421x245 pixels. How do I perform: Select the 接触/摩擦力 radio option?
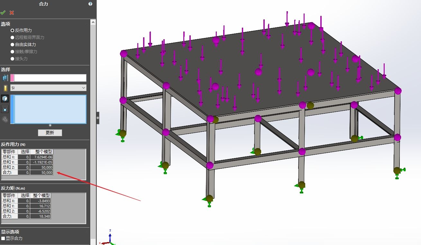coord(13,52)
